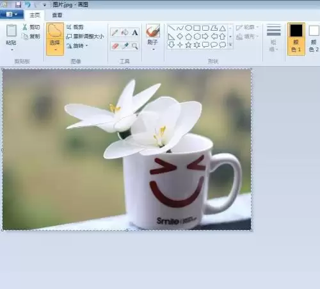Click the Resize image button
Viewport: 320px width, 289px height.
85,37
